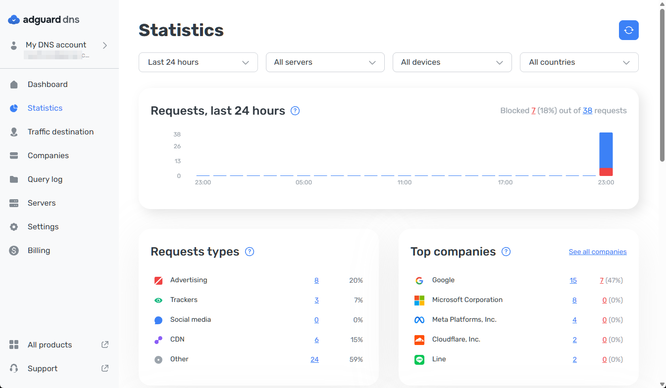The width and height of the screenshot is (666, 388).
Task: Click the blue bar in requests chart
Action: click(606, 150)
